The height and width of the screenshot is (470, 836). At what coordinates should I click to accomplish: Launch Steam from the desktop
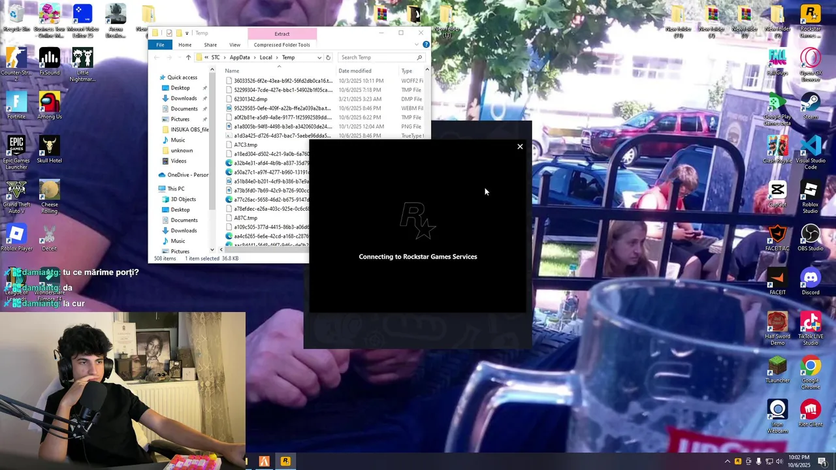pyautogui.click(x=811, y=106)
